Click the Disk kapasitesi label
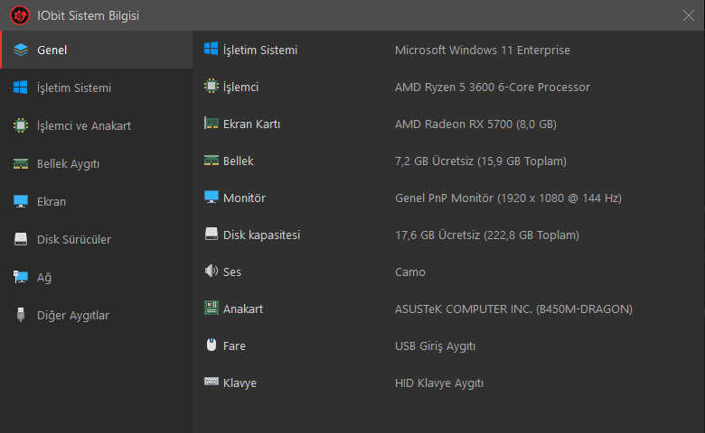This screenshot has height=433, width=705. 262,235
